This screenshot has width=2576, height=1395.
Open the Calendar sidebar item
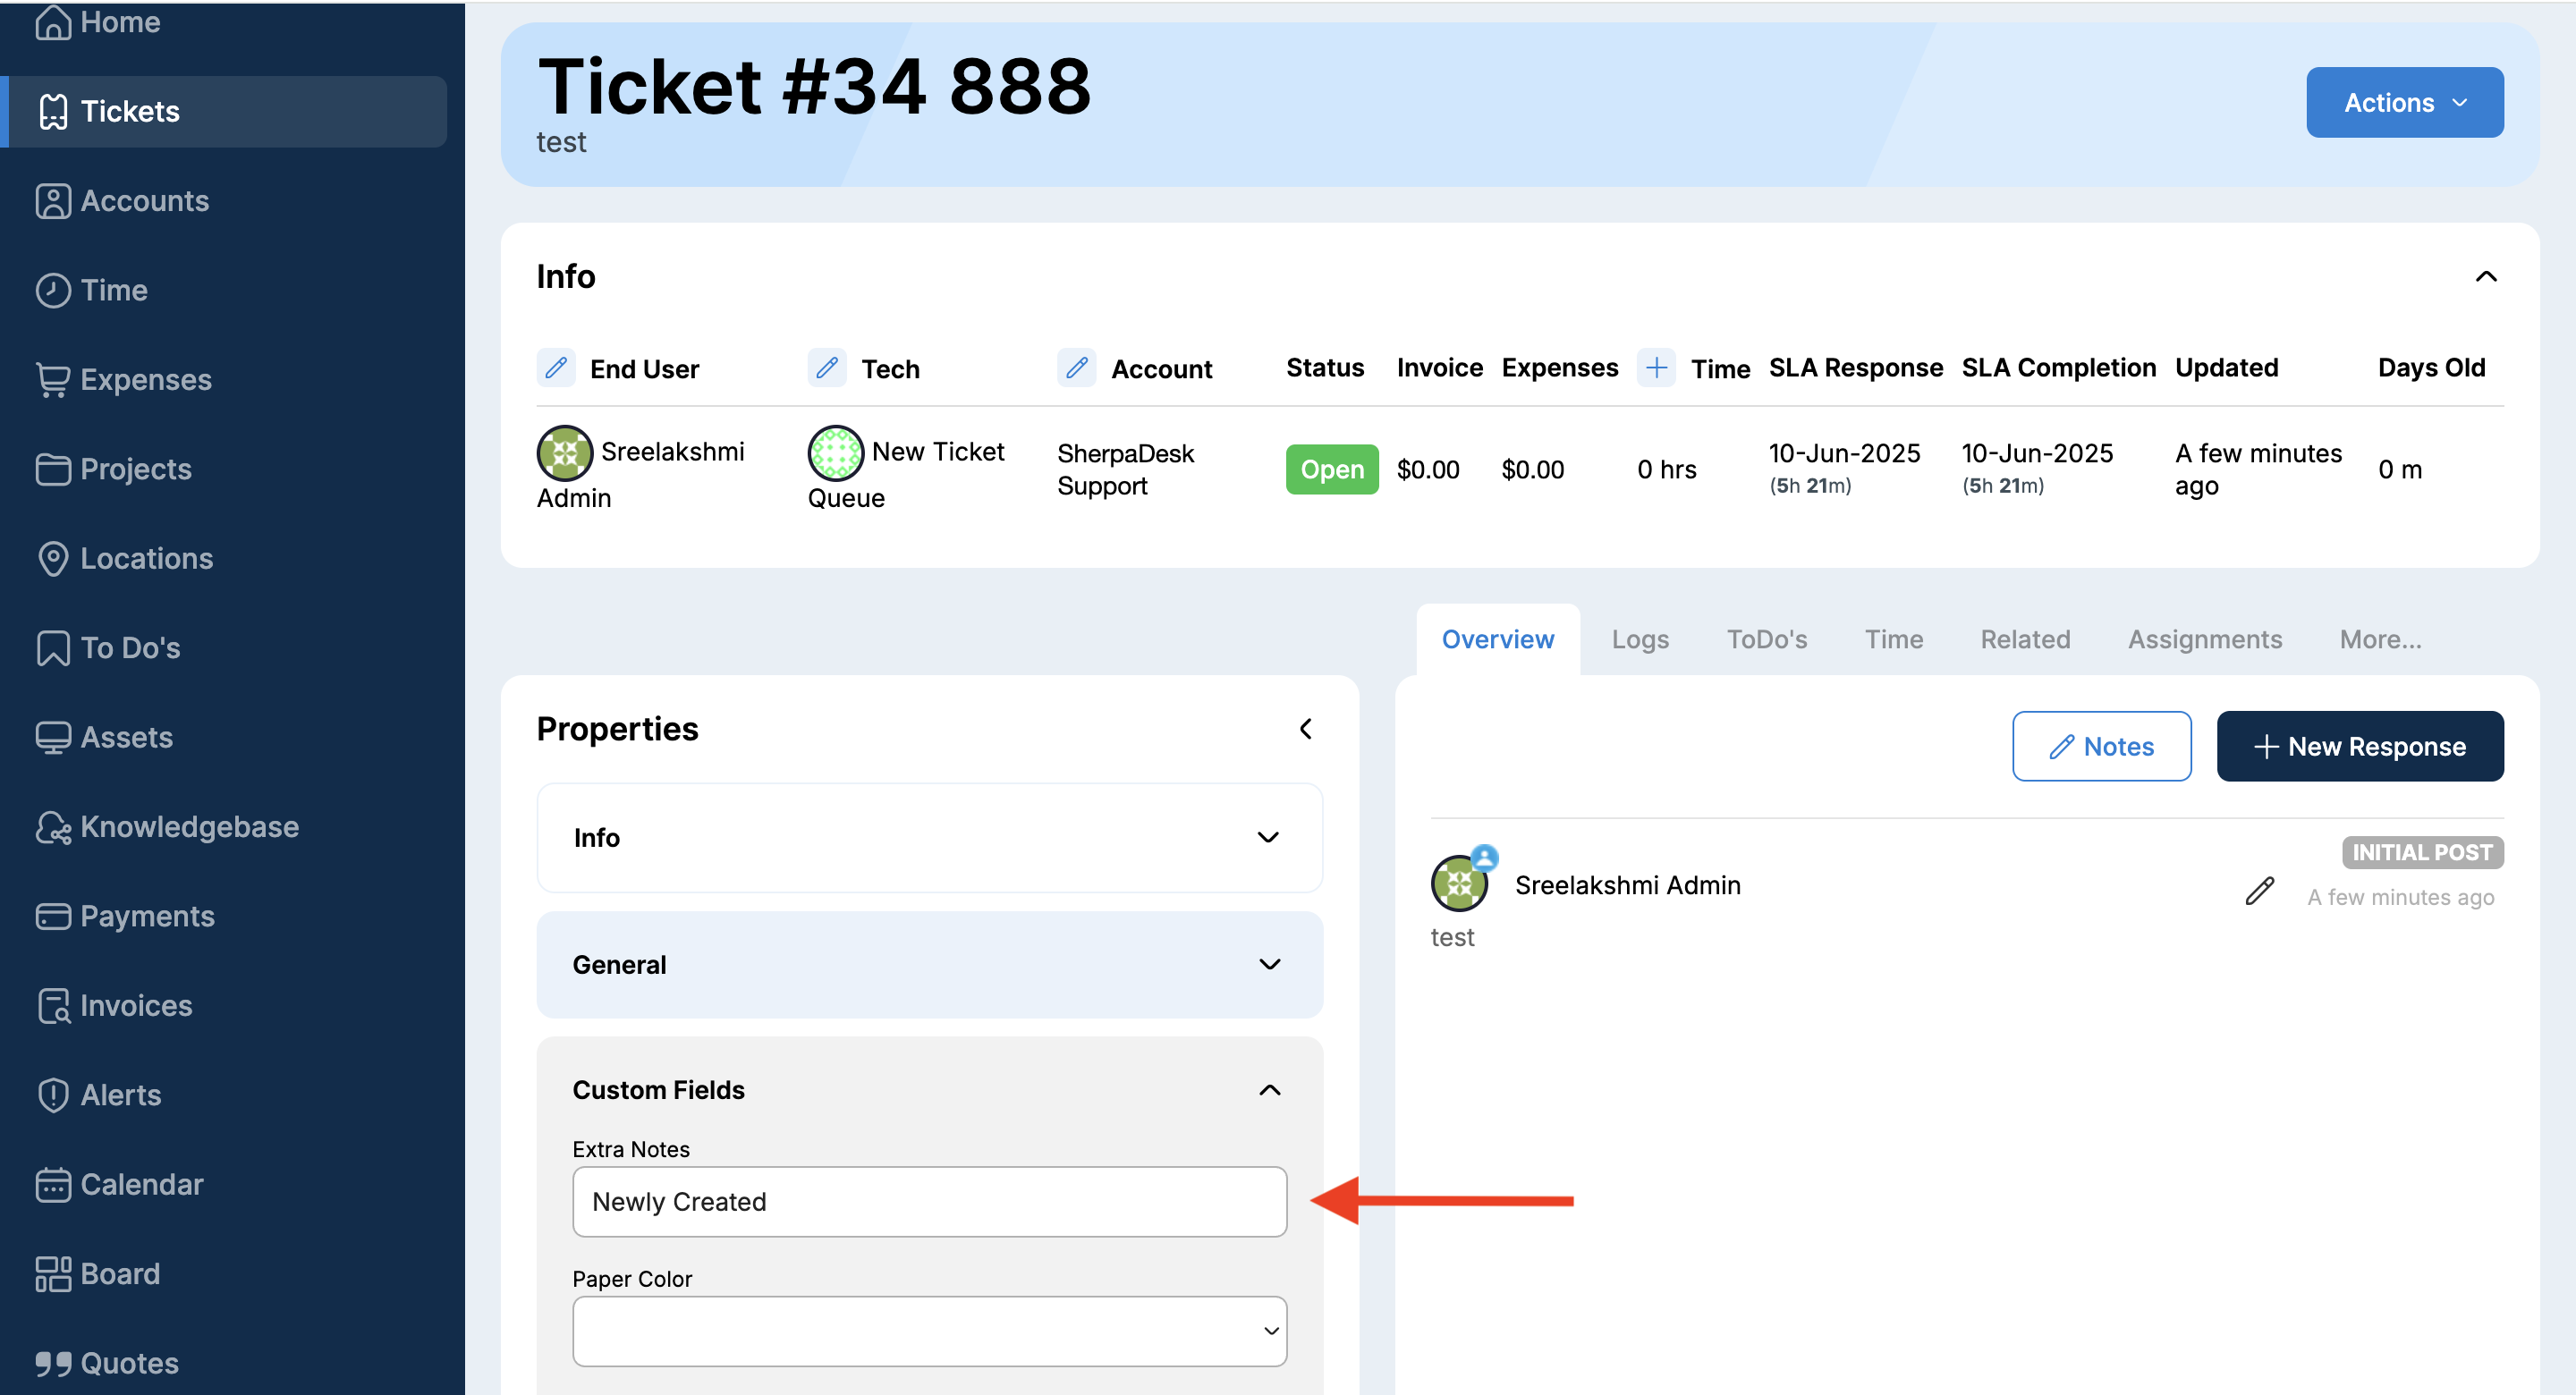[x=141, y=1184]
